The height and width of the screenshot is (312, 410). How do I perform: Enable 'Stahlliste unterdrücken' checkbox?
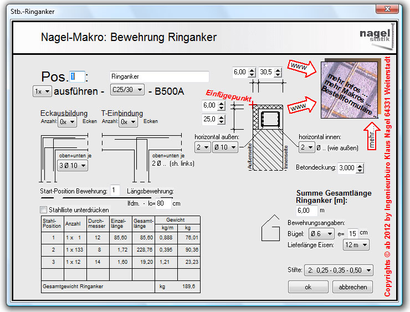44,210
